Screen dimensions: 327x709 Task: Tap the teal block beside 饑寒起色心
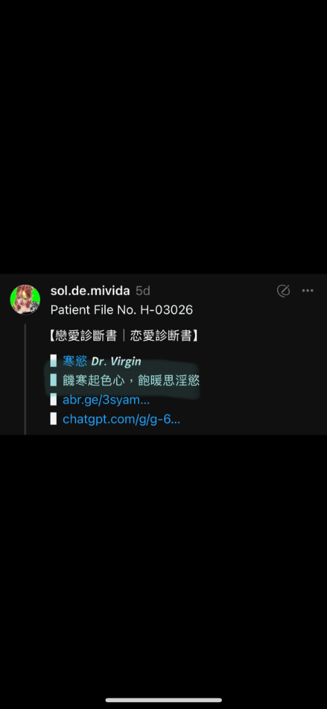53,381
